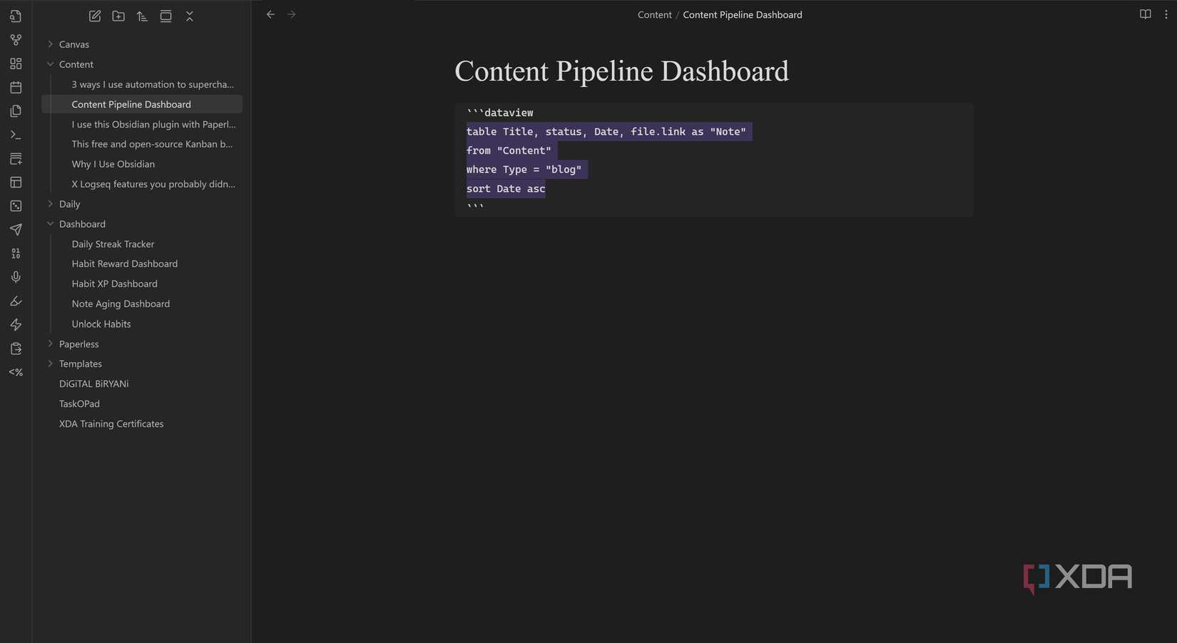The image size is (1177, 643).
Task: Open command palette terminal icon
Action: click(x=16, y=135)
